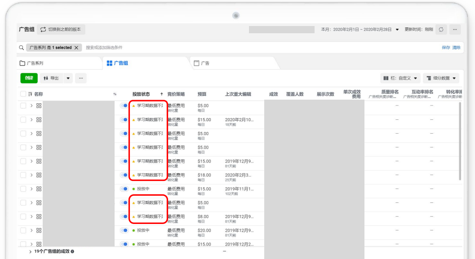Turn off the delivery switch in the $8.00 row
Image resolution: width=475 pixels, height=259 pixels.
[x=124, y=216]
